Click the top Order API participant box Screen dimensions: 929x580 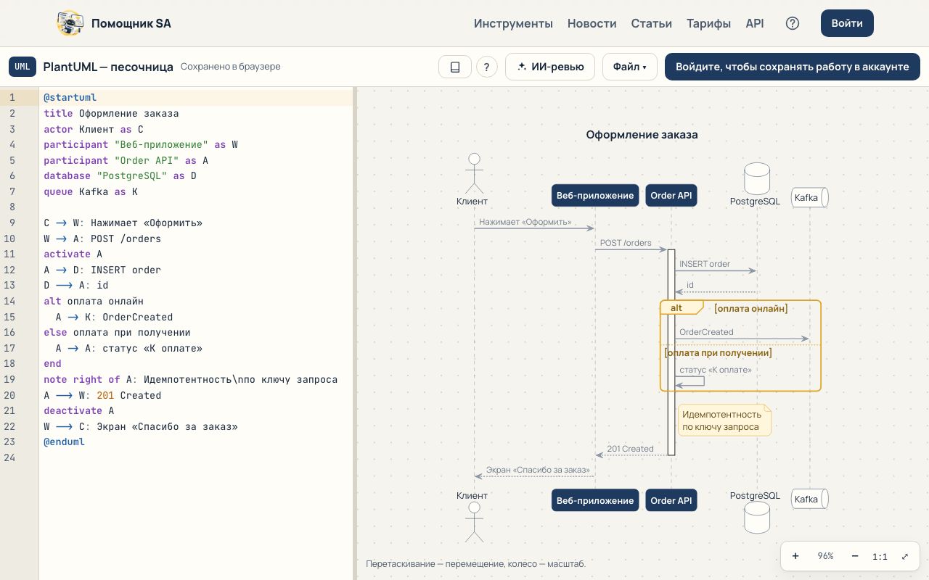[x=671, y=196]
